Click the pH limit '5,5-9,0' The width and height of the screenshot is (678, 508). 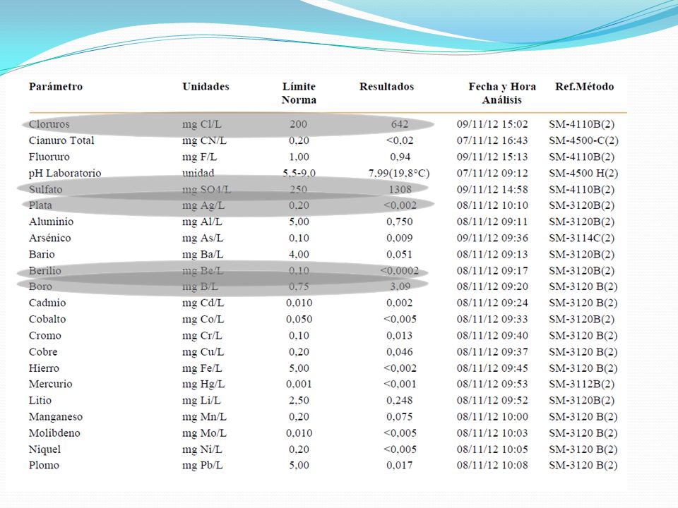(299, 174)
